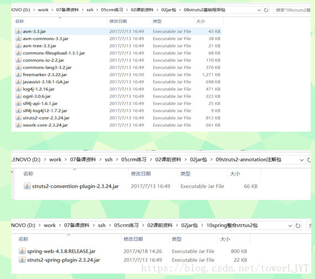
Task: Expand chevron after work in 10spring window
Action: point(60,225)
